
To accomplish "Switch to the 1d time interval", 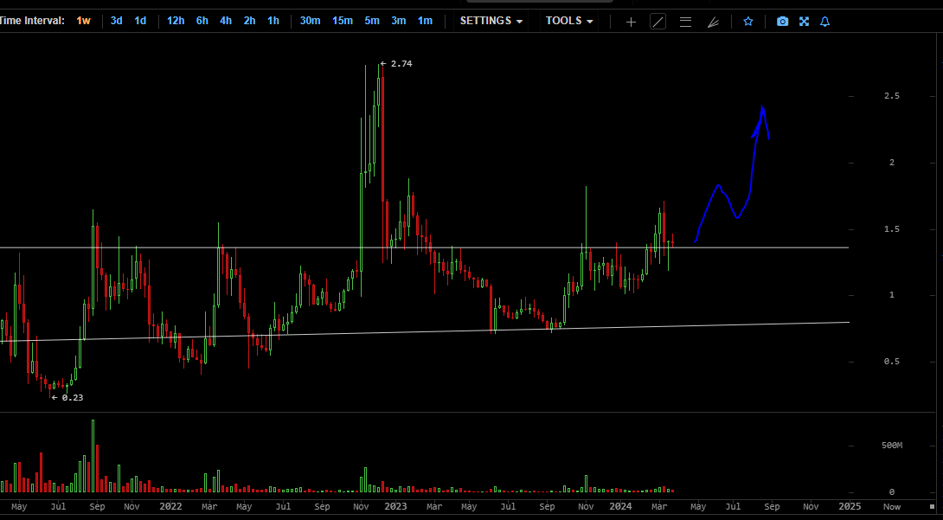I will (x=140, y=21).
